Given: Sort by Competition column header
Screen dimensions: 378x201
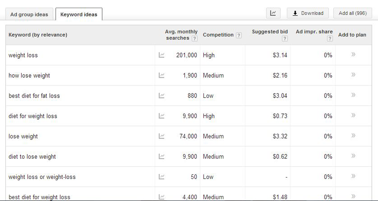Looking at the screenshot, I should click(218, 35).
